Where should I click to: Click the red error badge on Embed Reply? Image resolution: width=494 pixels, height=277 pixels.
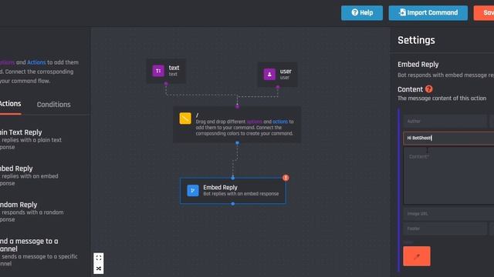pos(286,178)
